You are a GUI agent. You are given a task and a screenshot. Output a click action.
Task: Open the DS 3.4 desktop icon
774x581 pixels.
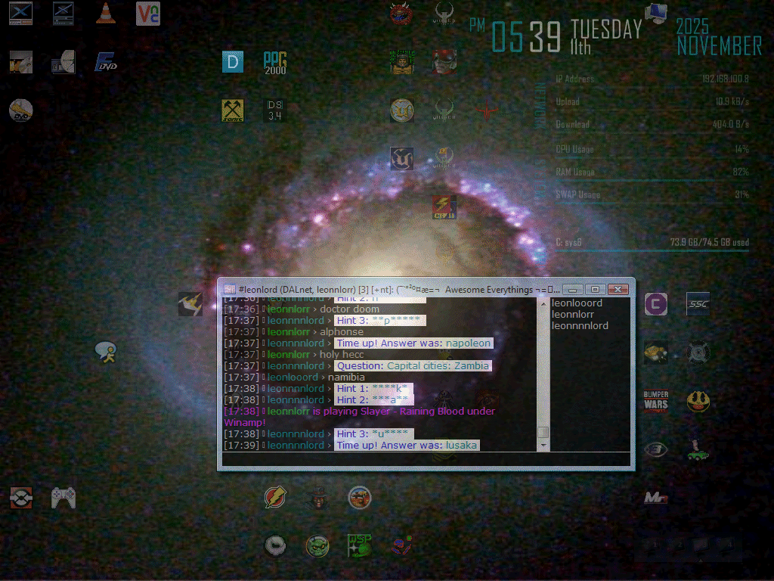tap(275, 110)
